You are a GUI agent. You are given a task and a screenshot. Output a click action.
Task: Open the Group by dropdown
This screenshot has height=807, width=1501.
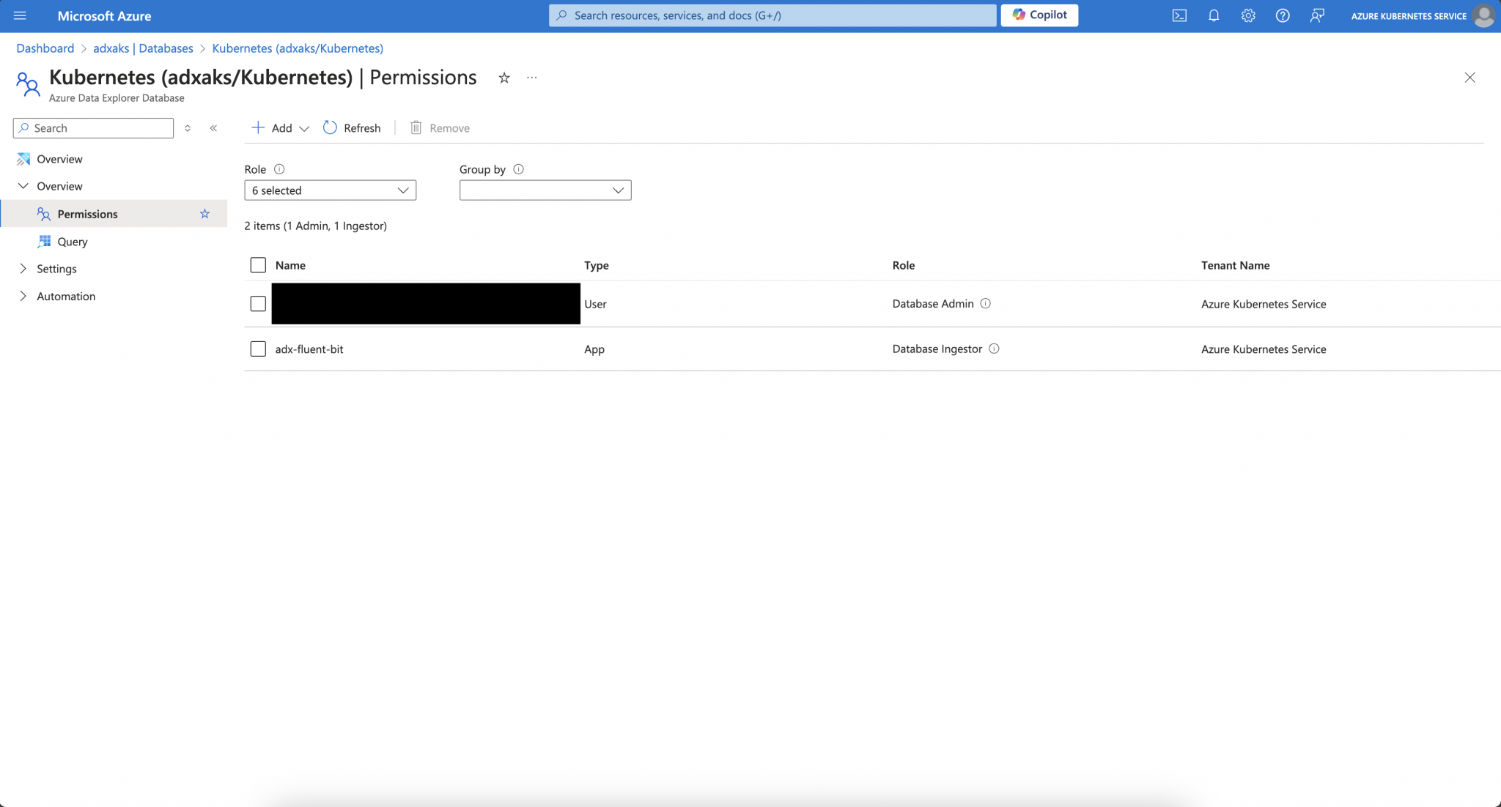click(x=545, y=190)
